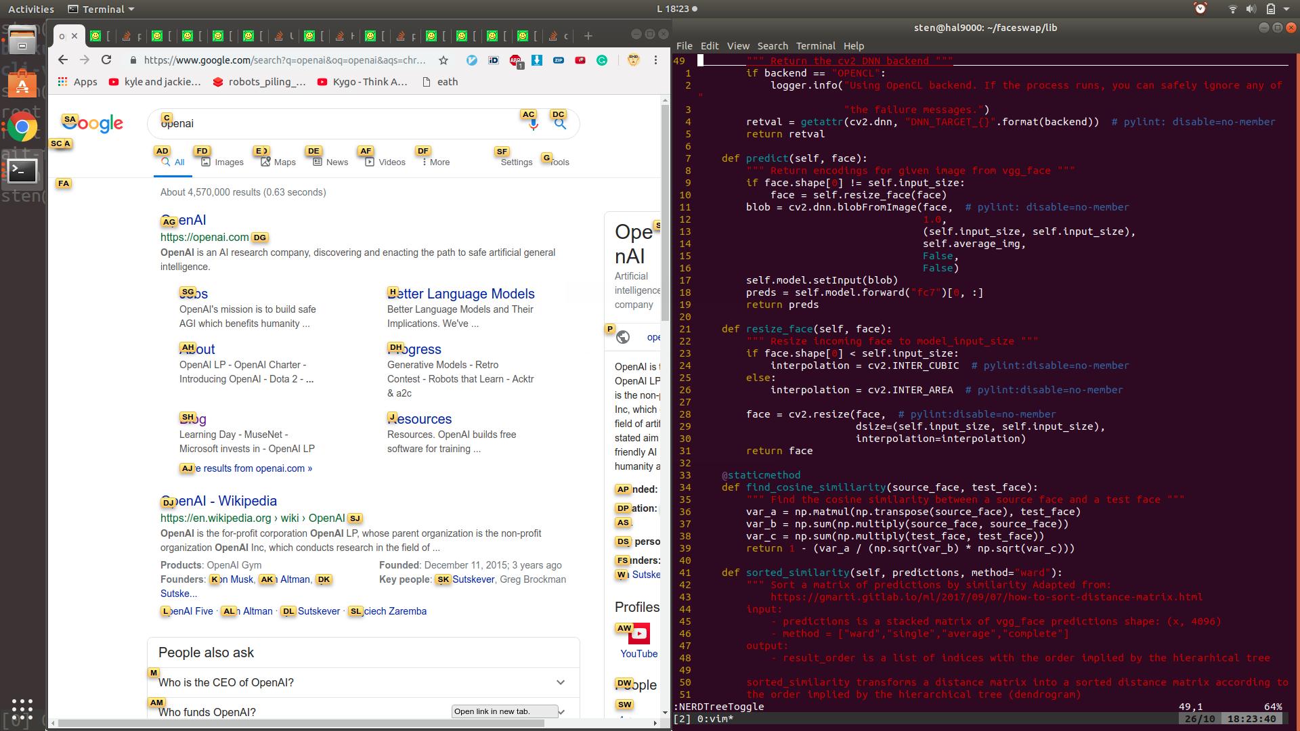
Task: Open the blue download-arrow extension
Action: [537, 60]
